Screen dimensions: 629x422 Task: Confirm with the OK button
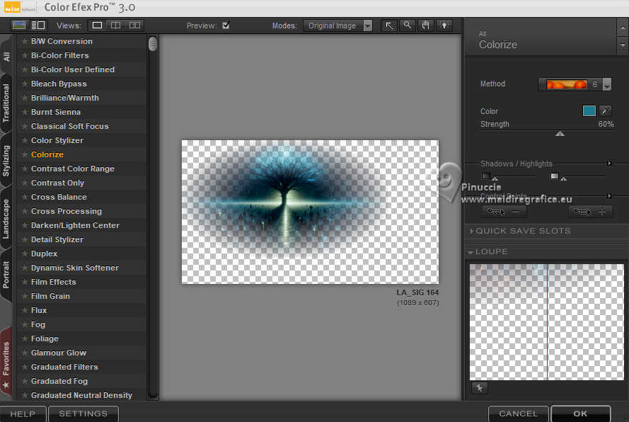(x=580, y=414)
